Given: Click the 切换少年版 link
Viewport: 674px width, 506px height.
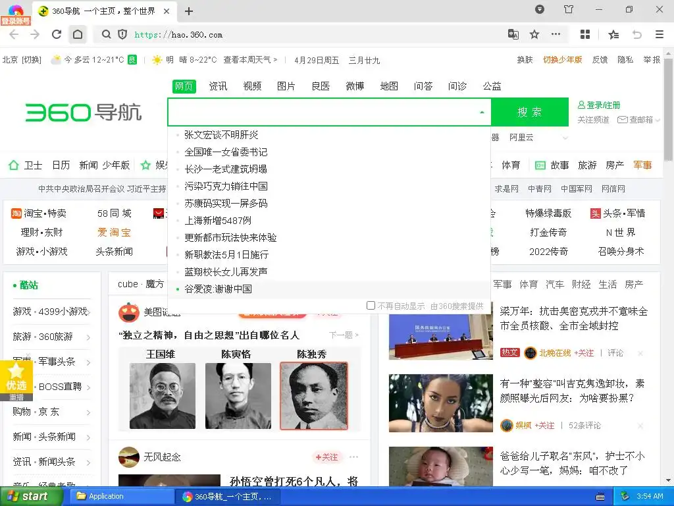Looking at the screenshot, I should tap(562, 60).
